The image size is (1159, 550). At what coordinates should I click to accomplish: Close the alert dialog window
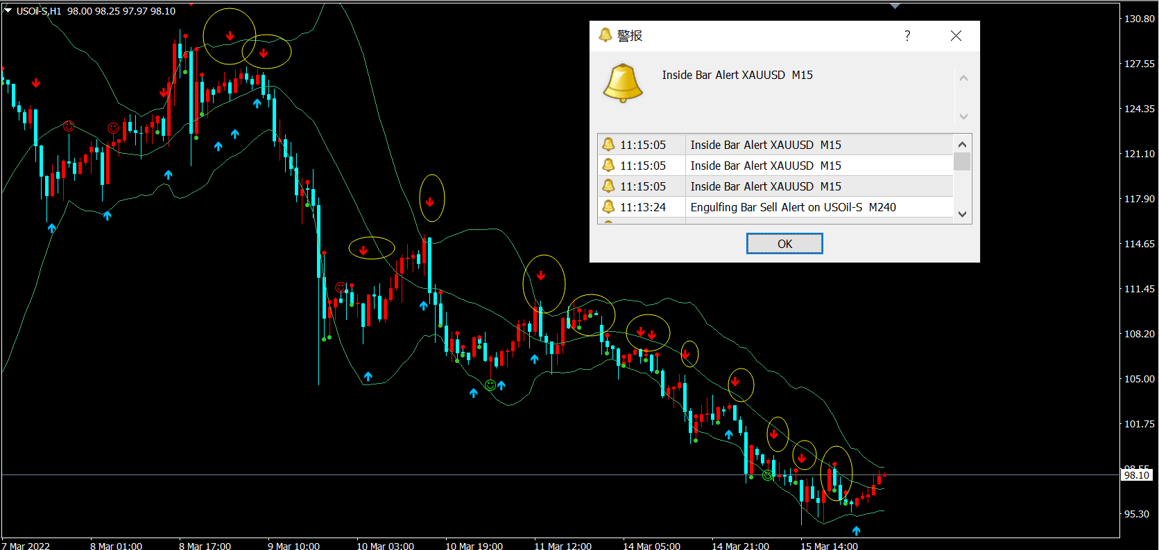point(956,36)
